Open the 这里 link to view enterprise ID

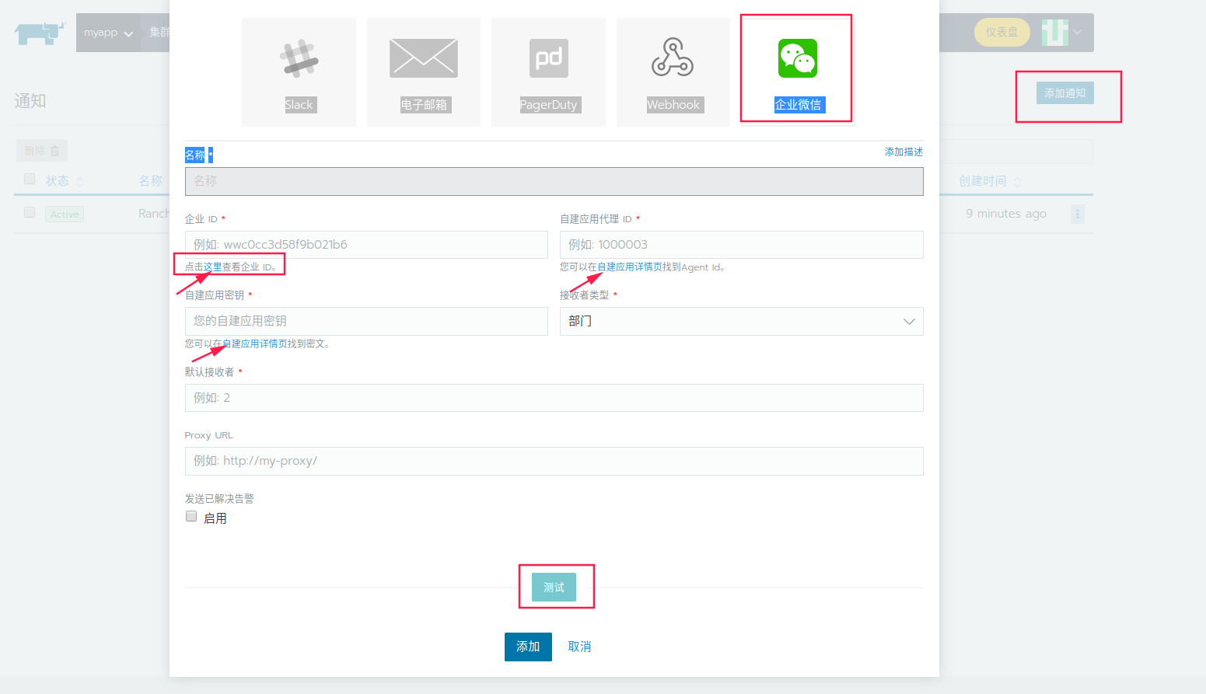212,267
